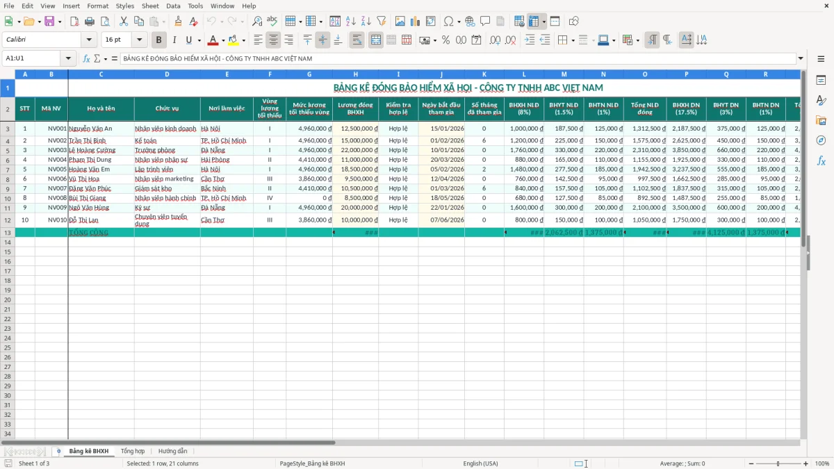This screenshot has height=469, width=834.
Task: Toggle Align Right
Action: pyautogui.click(x=289, y=40)
